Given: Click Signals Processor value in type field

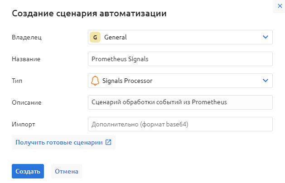Looking at the screenshot, I should coord(128,81).
